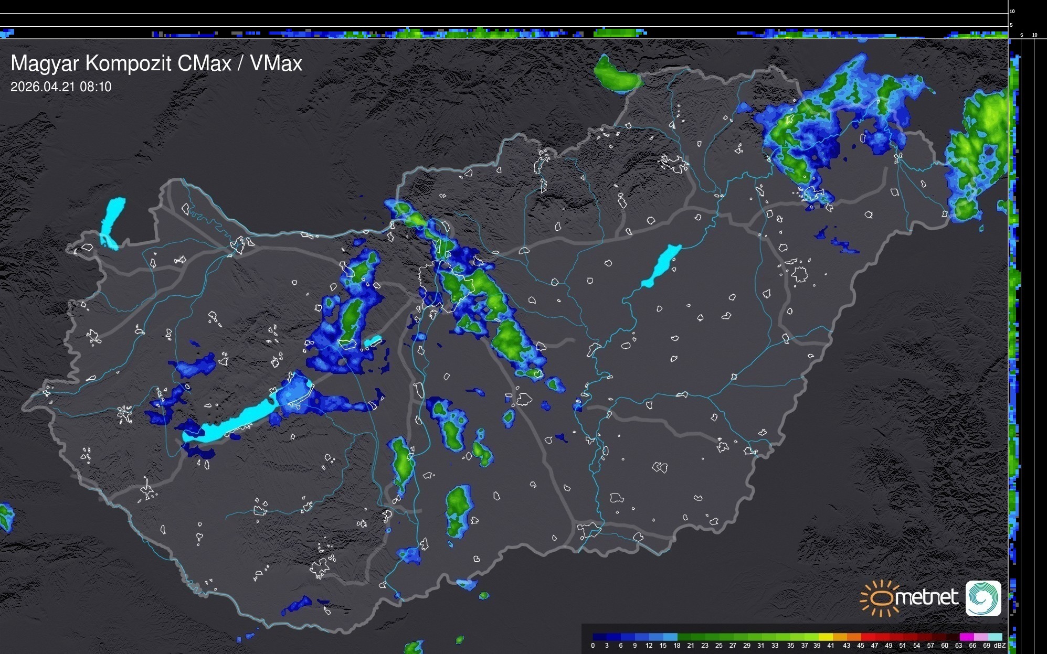The image size is (1047, 654).
Task: Click the dBZ unit label in legend
Action: [1000, 646]
